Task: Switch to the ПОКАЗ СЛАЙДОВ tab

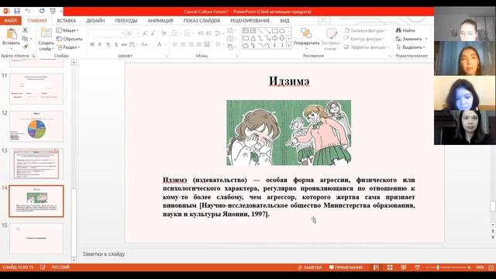Action: click(x=201, y=21)
